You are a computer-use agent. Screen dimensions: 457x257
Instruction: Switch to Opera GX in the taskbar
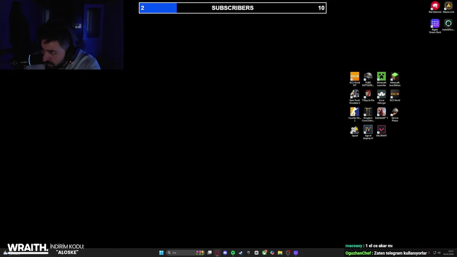217,253
